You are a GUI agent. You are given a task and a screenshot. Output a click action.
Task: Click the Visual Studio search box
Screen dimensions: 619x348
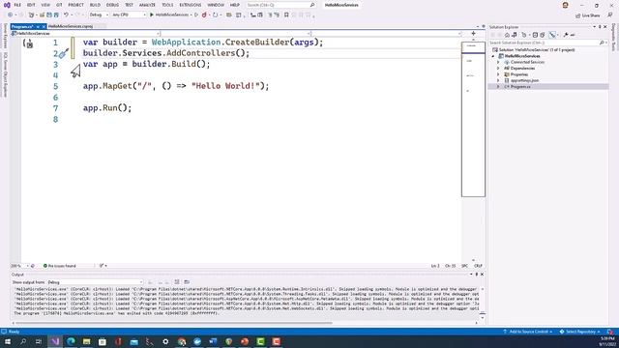tap(280, 5)
